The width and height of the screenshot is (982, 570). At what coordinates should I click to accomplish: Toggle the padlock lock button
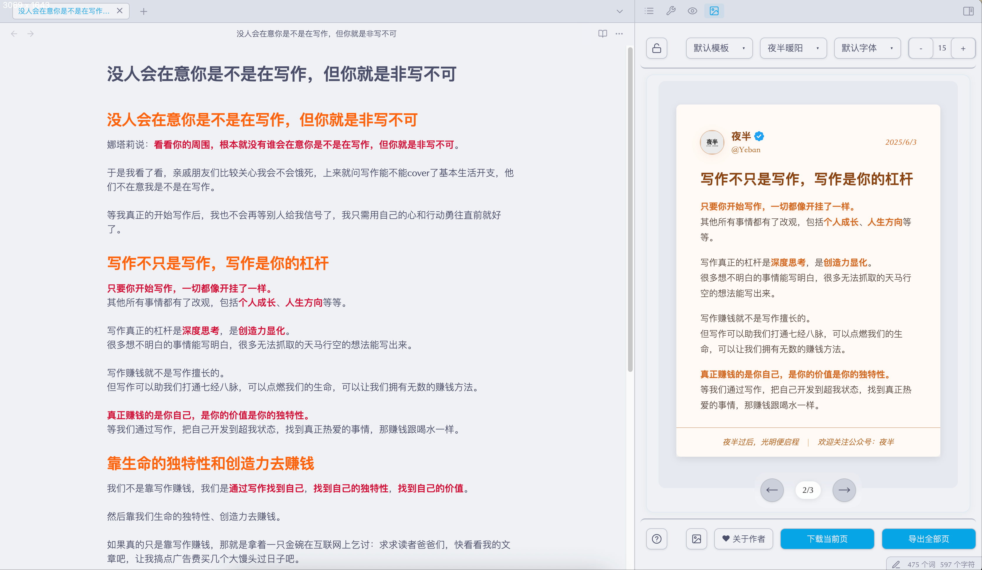click(657, 48)
